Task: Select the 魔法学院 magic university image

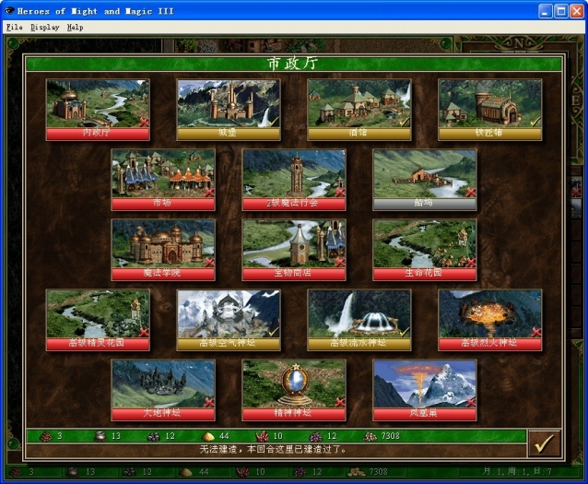Action: pos(163,244)
